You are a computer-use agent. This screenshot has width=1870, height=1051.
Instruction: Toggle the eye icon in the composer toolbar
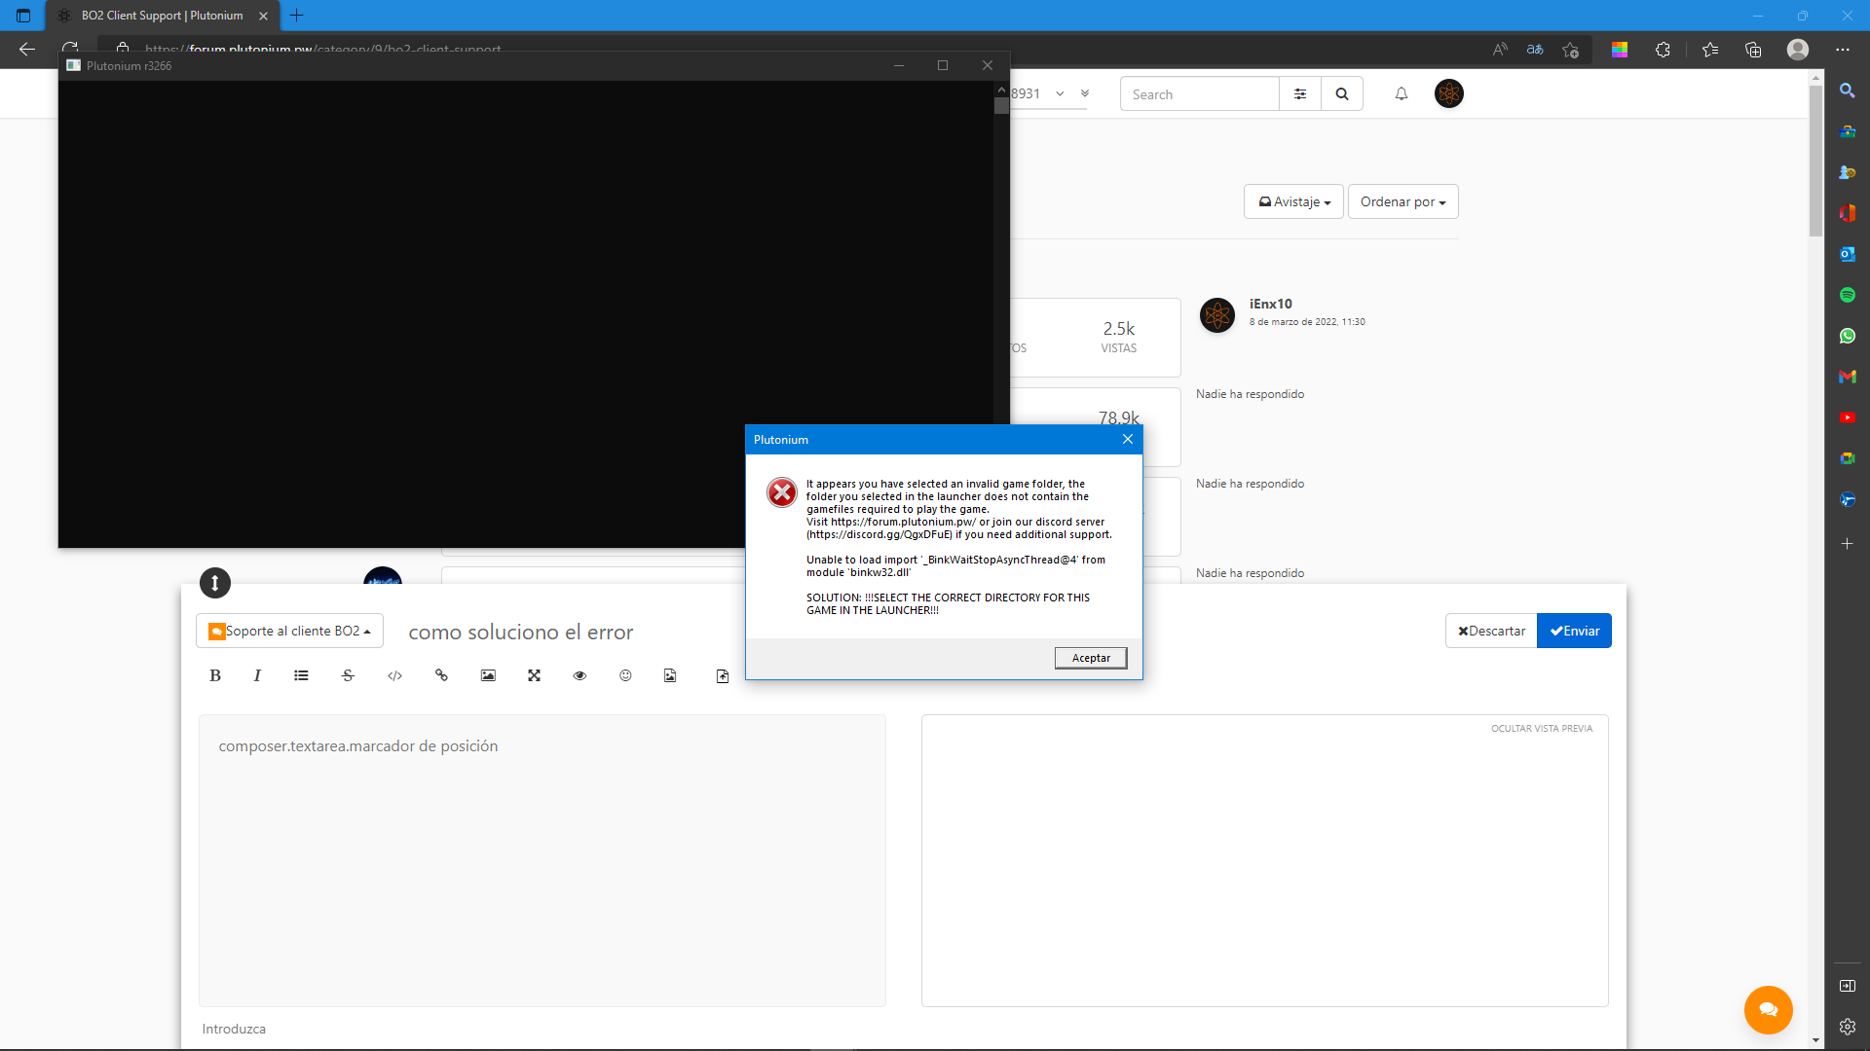pos(580,675)
